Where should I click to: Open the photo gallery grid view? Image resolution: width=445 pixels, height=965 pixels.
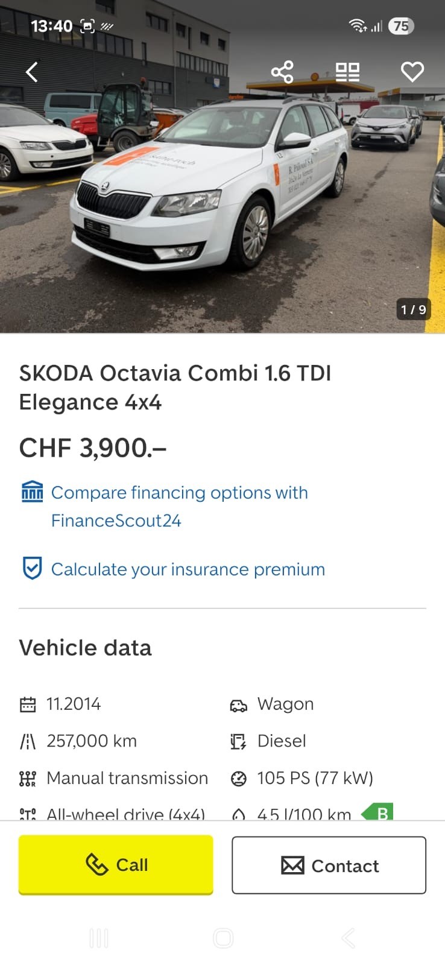click(347, 72)
